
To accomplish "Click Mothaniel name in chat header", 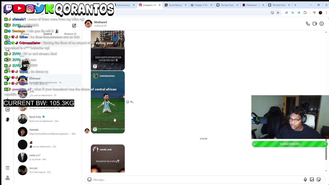I will point(100,22).
